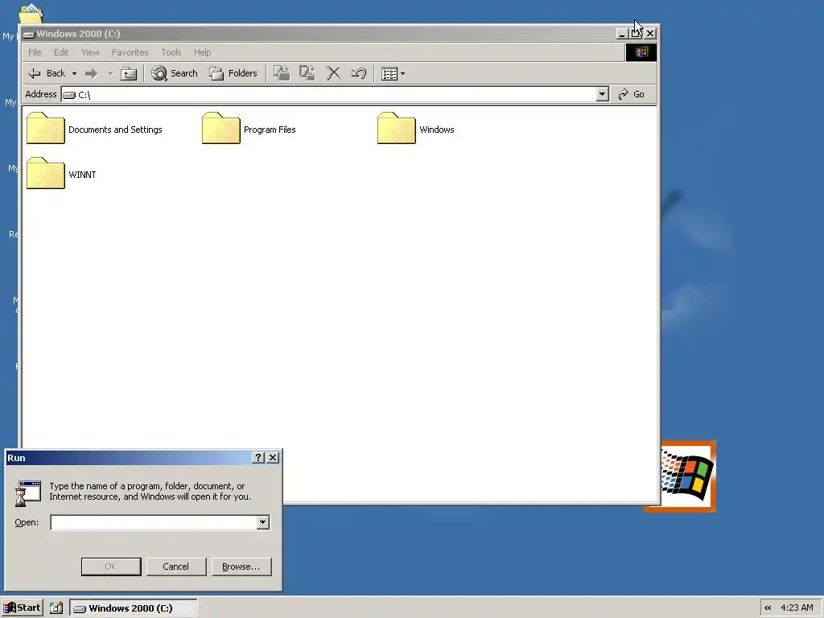
Task: Open the Back history dropdown arrow
Action: (x=74, y=73)
